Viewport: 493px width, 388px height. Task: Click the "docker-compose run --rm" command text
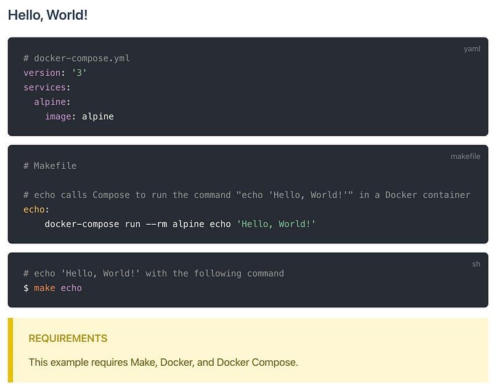106,224
